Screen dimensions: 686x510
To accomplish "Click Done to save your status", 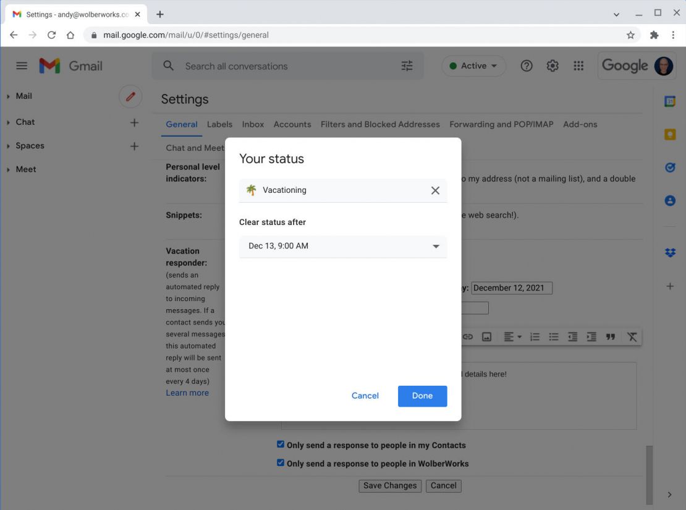I will pos(422,396).
